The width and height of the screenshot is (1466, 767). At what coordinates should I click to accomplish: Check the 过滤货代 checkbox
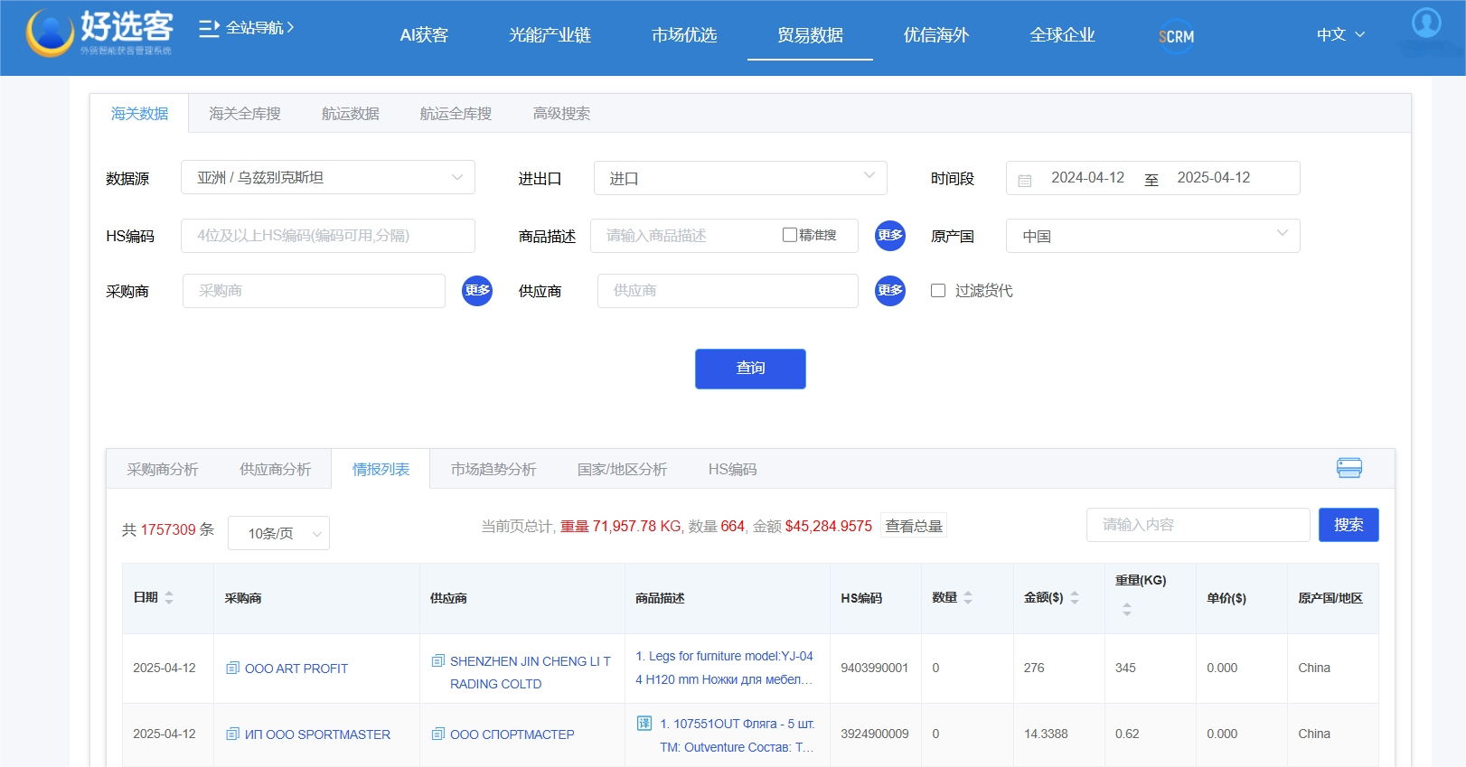(x=938, y=291)
